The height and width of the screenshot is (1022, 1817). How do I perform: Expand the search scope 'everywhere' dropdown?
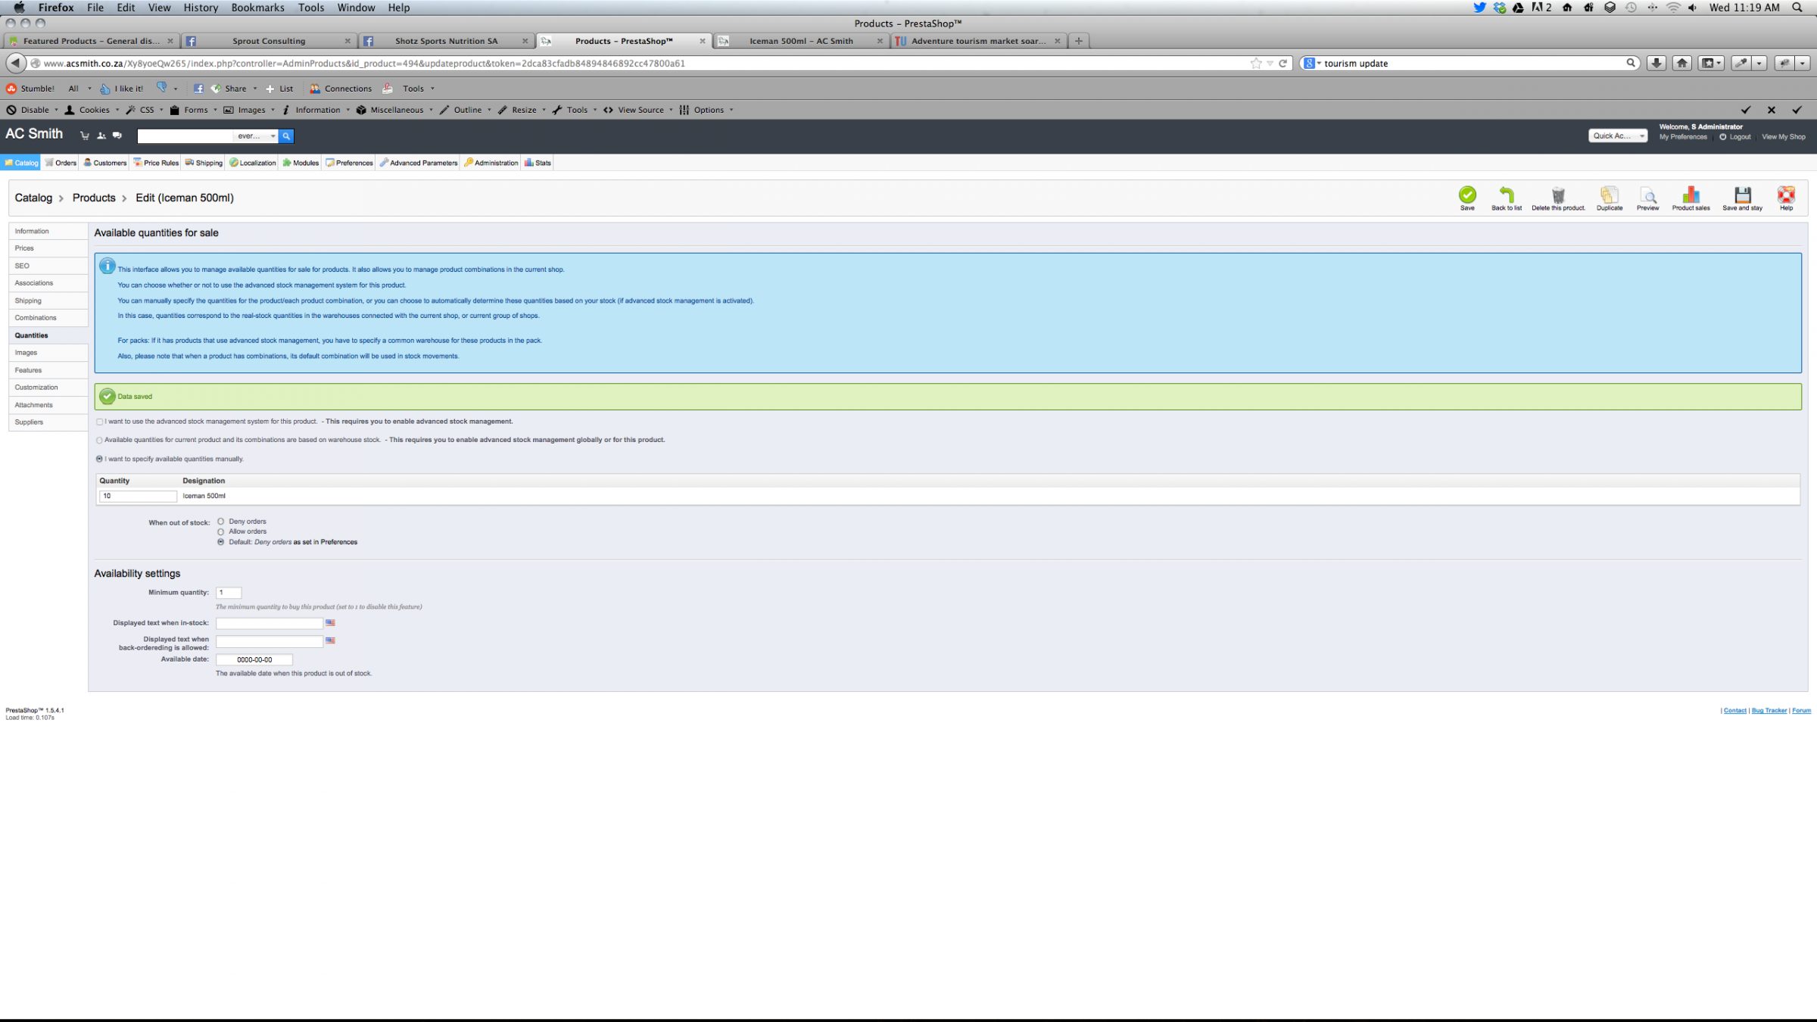[256, 136]
